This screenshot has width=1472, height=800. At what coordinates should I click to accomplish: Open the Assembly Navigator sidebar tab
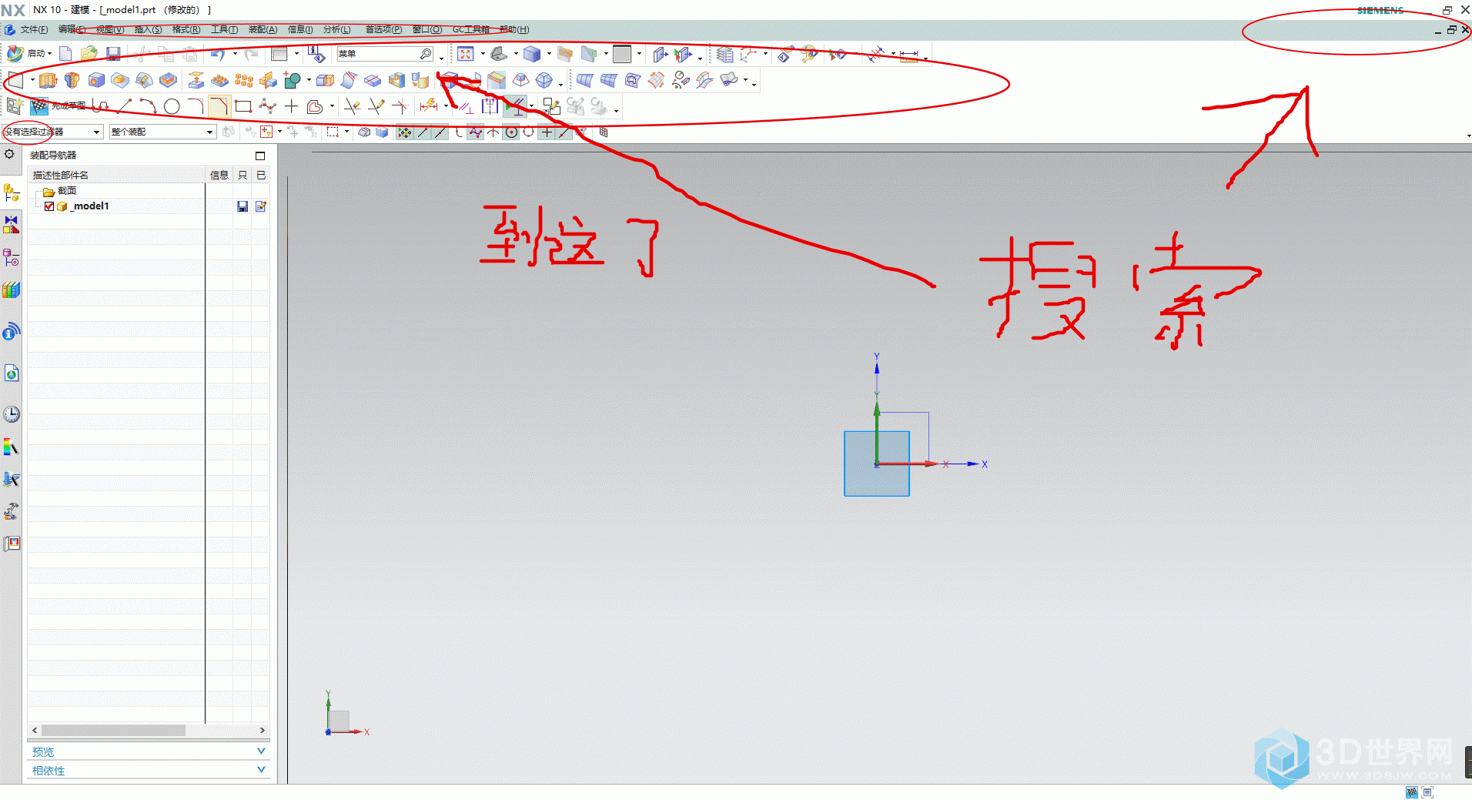coord(12,192)
